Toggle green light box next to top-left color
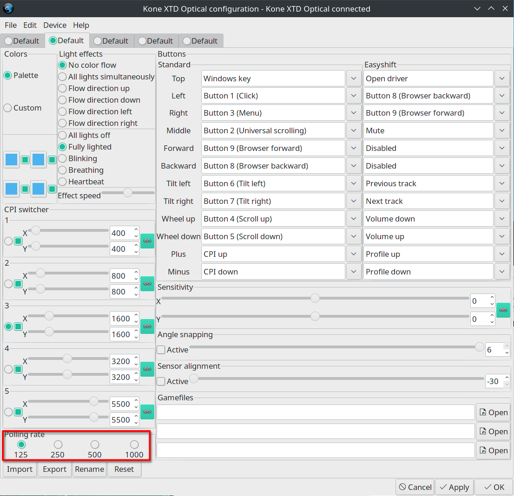 [x=25, y=160]
